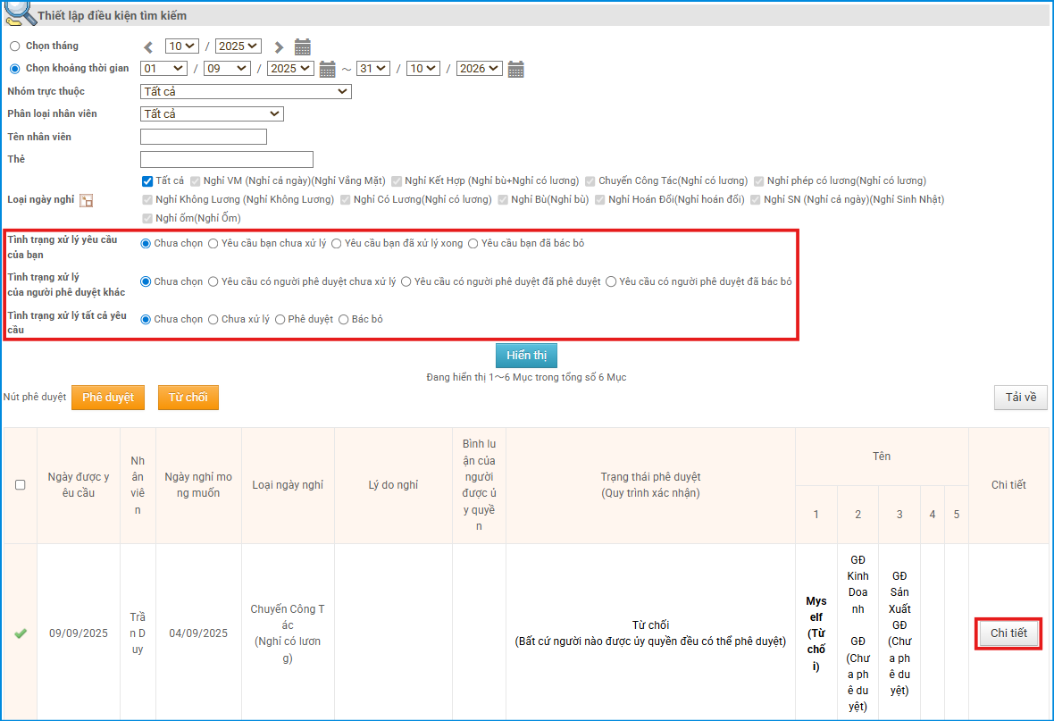The image size is (1054, 721).
Task: Click the magnifier icon in search header
Action: pyautogui.click(x=18, y=13)
